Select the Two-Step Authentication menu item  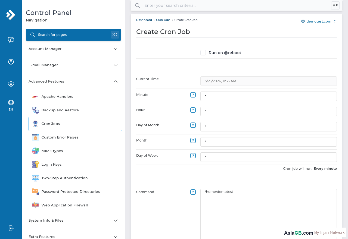[75, 178]
